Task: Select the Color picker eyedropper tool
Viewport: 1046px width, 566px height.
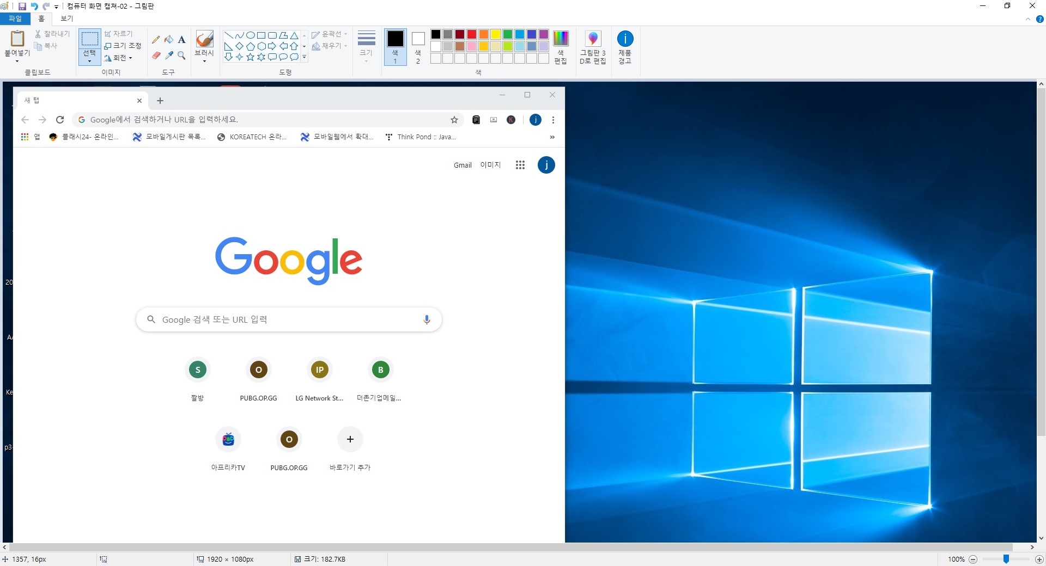Action: coord(169,56)
